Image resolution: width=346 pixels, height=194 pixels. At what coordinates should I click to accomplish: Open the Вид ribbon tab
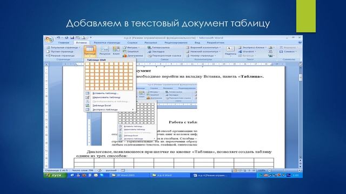coord(197,43)
